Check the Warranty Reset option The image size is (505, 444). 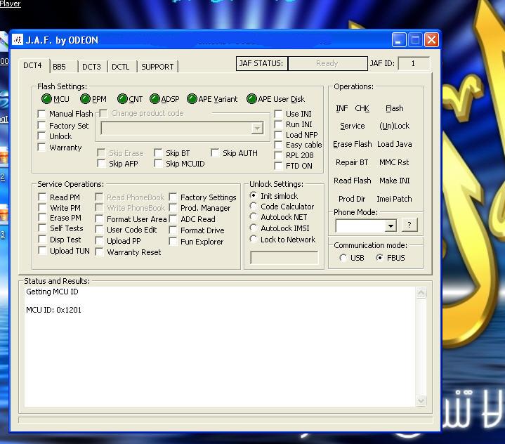(99, 252)
